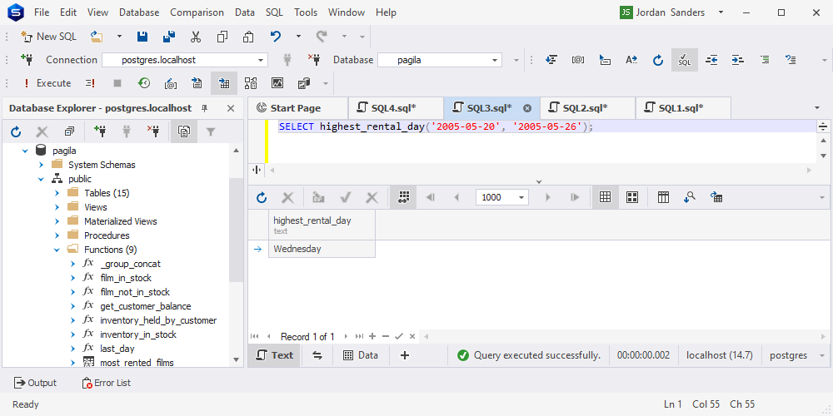Open the Comparison menu
Image resolution: width=833 pixels, height=416 pixels.
pos(197,12)
